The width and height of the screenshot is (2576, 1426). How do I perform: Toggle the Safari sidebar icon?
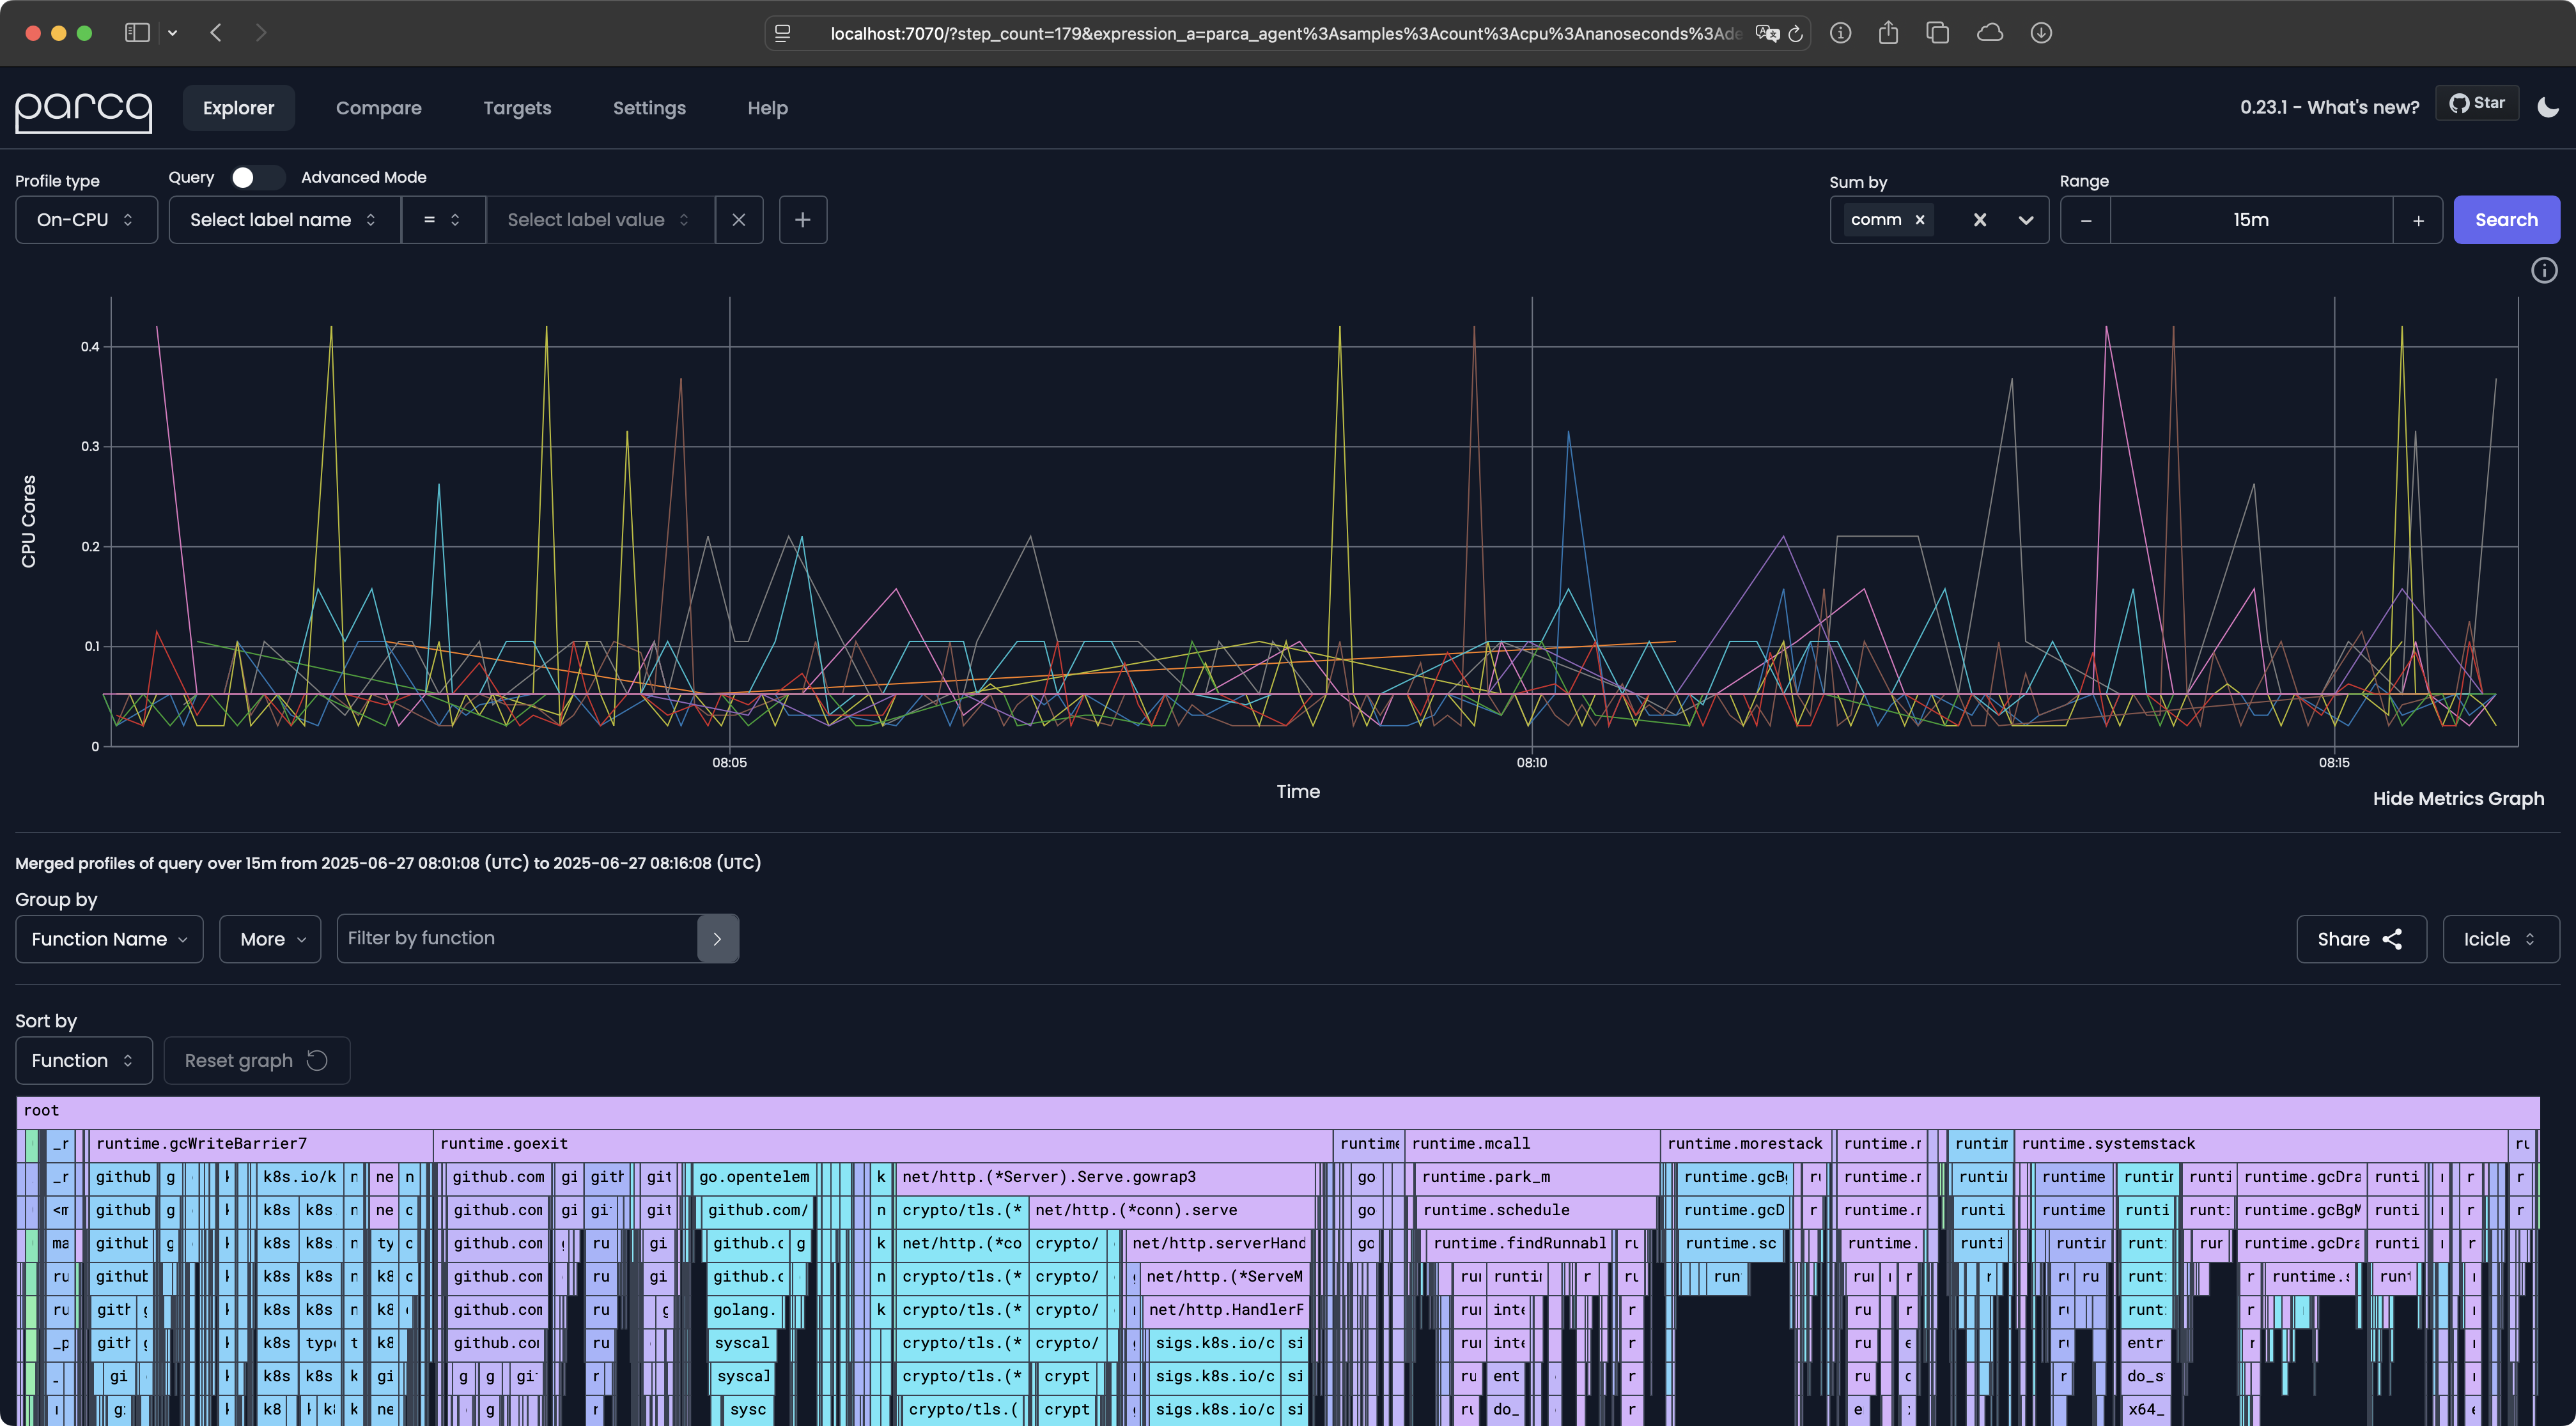(x=137, y=33)
